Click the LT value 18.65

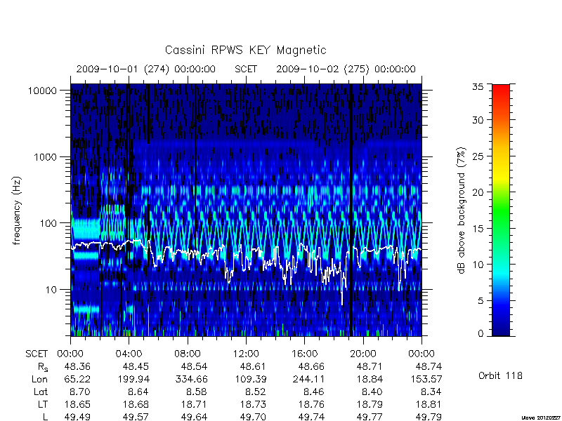(77, 404)
